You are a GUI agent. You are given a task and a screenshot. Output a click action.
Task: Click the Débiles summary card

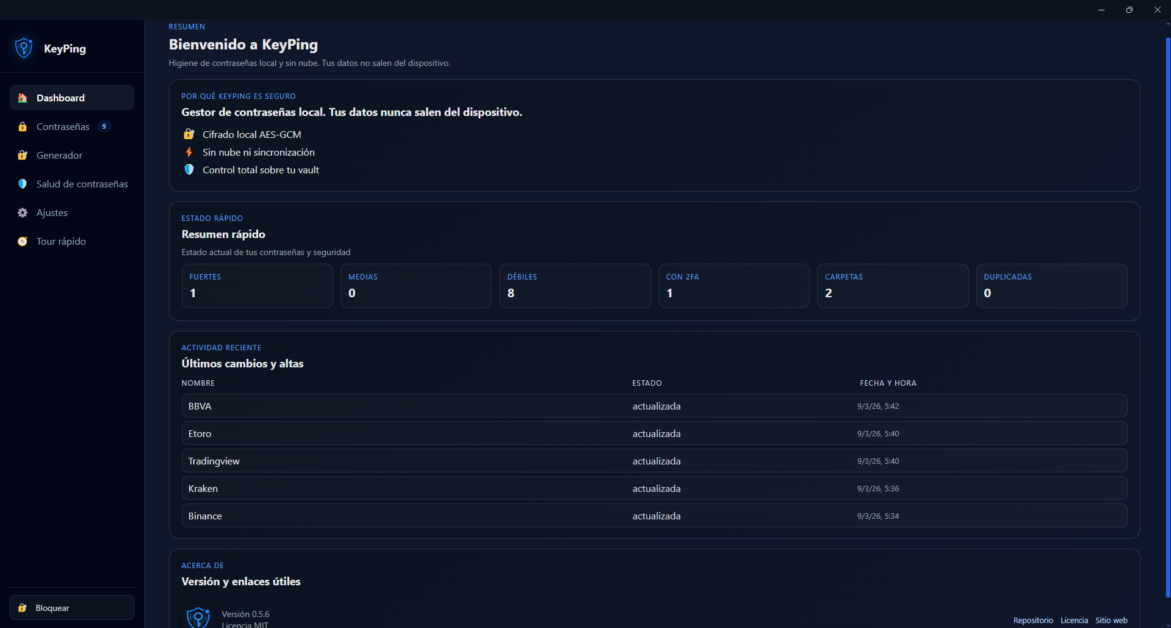tap(574, 286)
